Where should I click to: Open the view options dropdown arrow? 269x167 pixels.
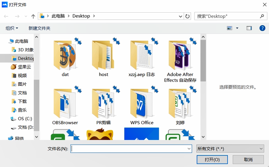point(237,28)
